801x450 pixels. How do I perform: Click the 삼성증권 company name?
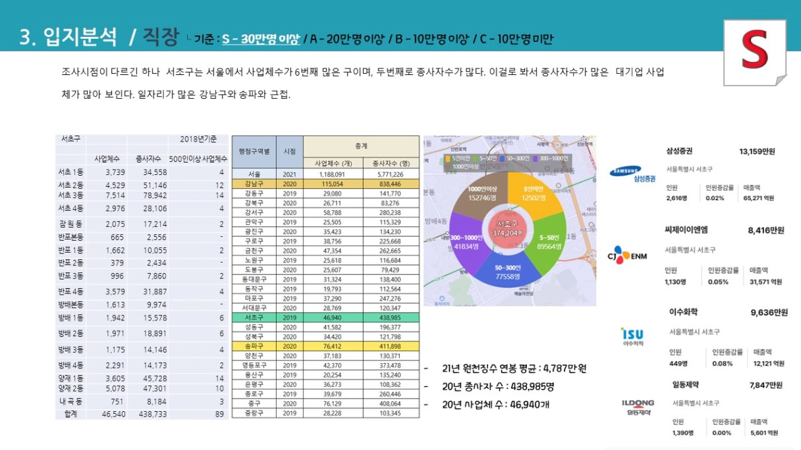pos(680,151)
